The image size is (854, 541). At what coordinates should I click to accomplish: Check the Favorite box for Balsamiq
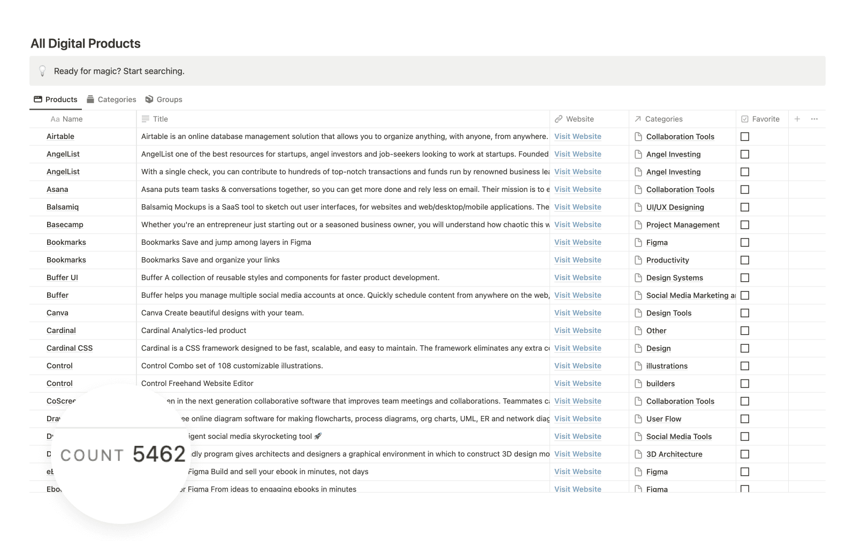pos(745,207)
